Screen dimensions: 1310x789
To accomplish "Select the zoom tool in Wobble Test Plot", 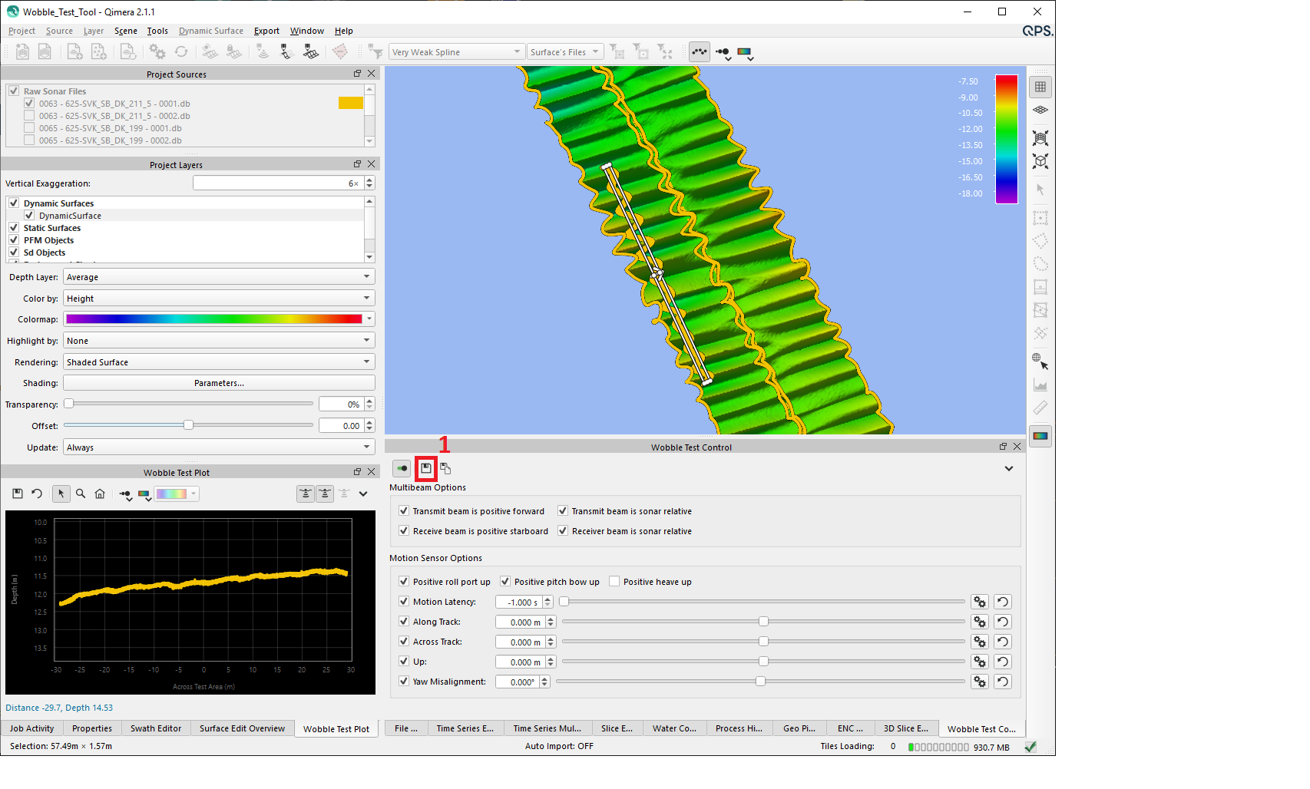I will click(x=81, y=494).
